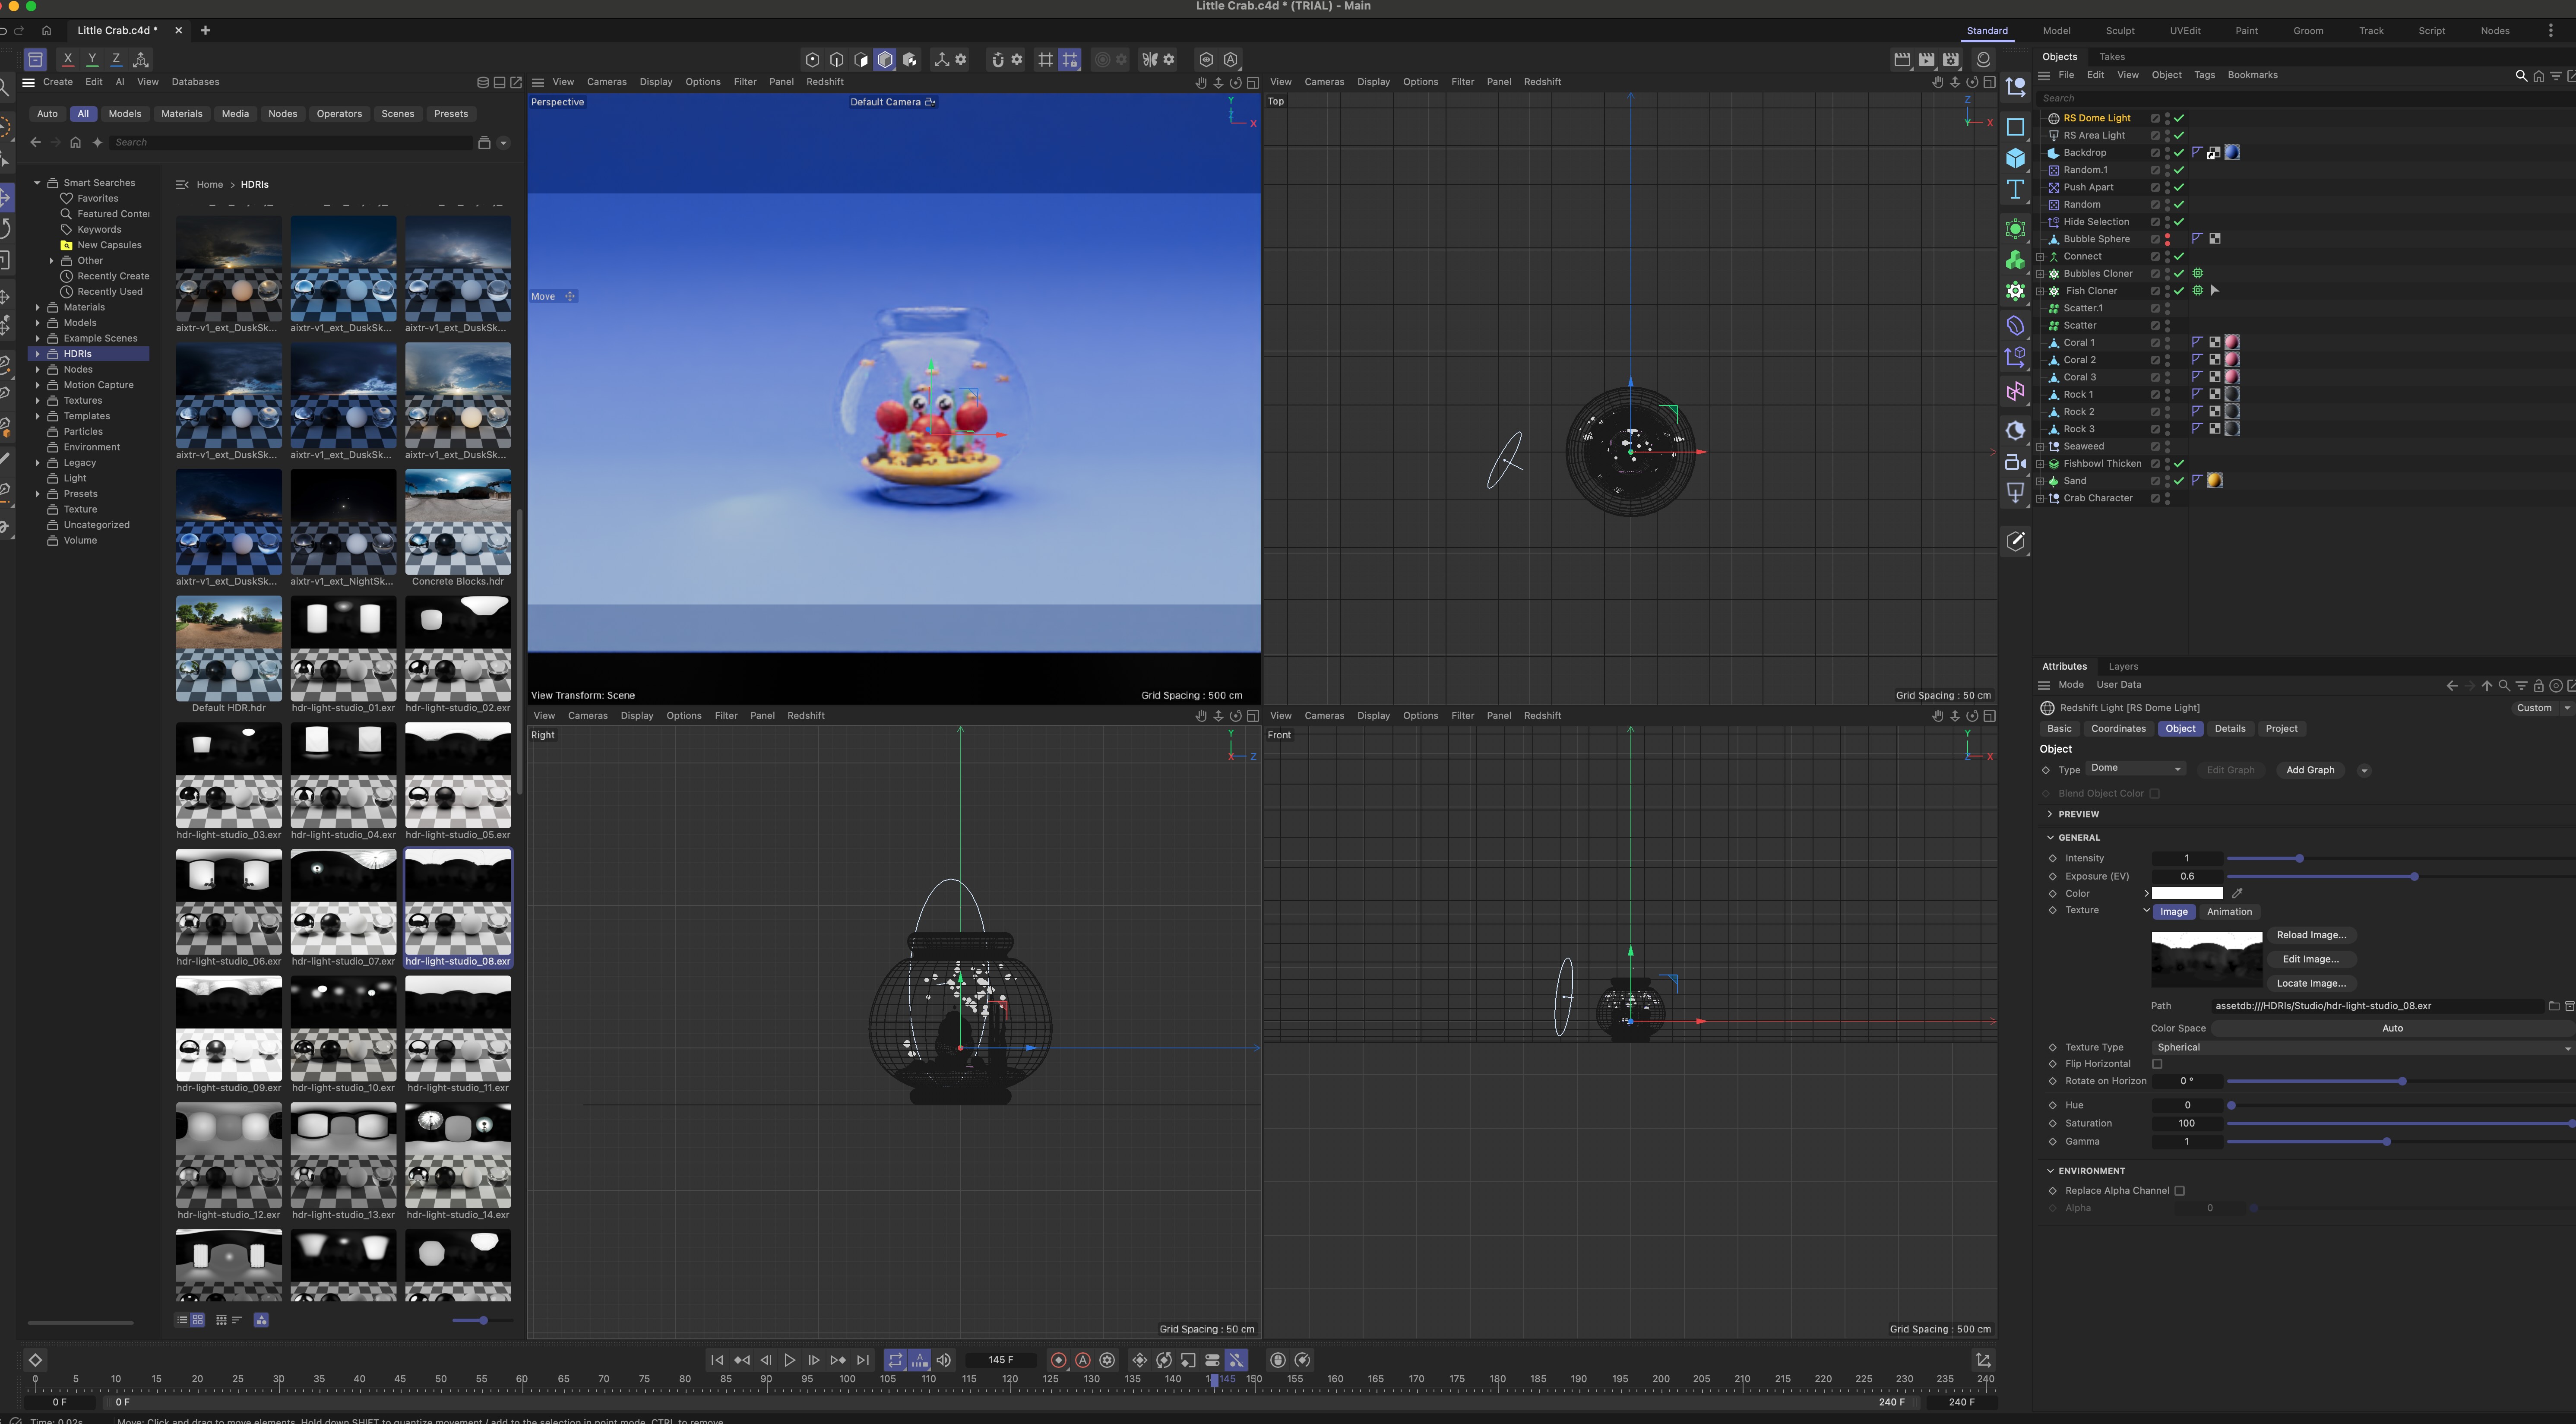Image resolution: width=2576 pixels, height=1424 pixels.
Task: Toggle the Fishbowl Thicken enable checkmark
Action: coord(2179,464)
